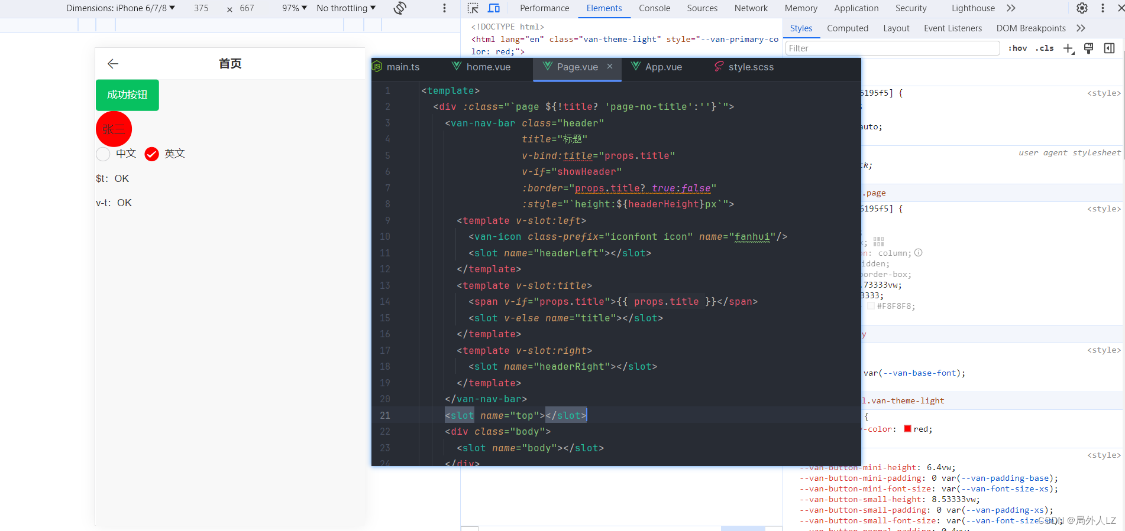Viewport: 1125px width, 531px height.
Task: Open the Lighthouse panel tab
Action: tap(973, 8)
